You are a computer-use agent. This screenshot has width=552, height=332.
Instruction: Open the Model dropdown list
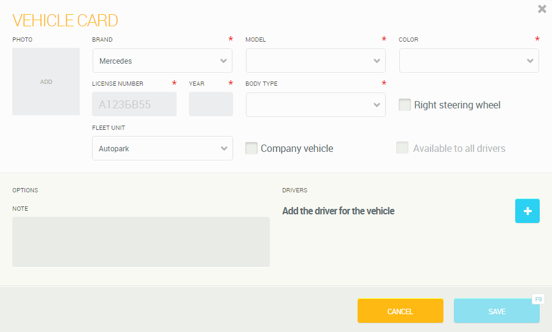(315, 61)
